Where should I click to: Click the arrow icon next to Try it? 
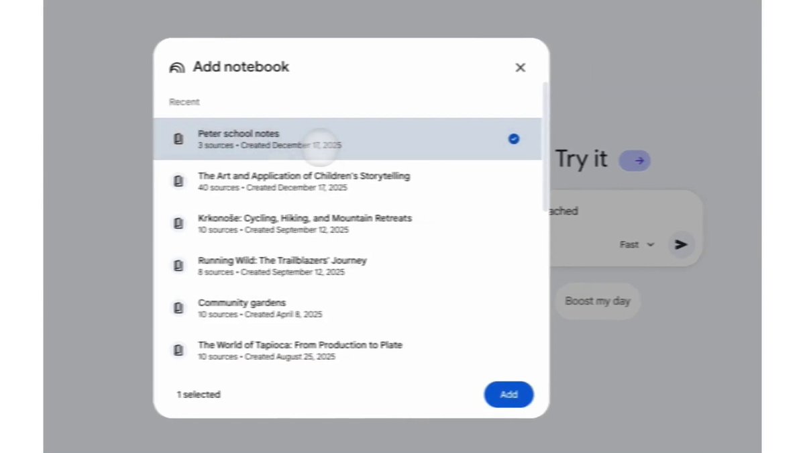pyautogui.click(x=634, y=160)
